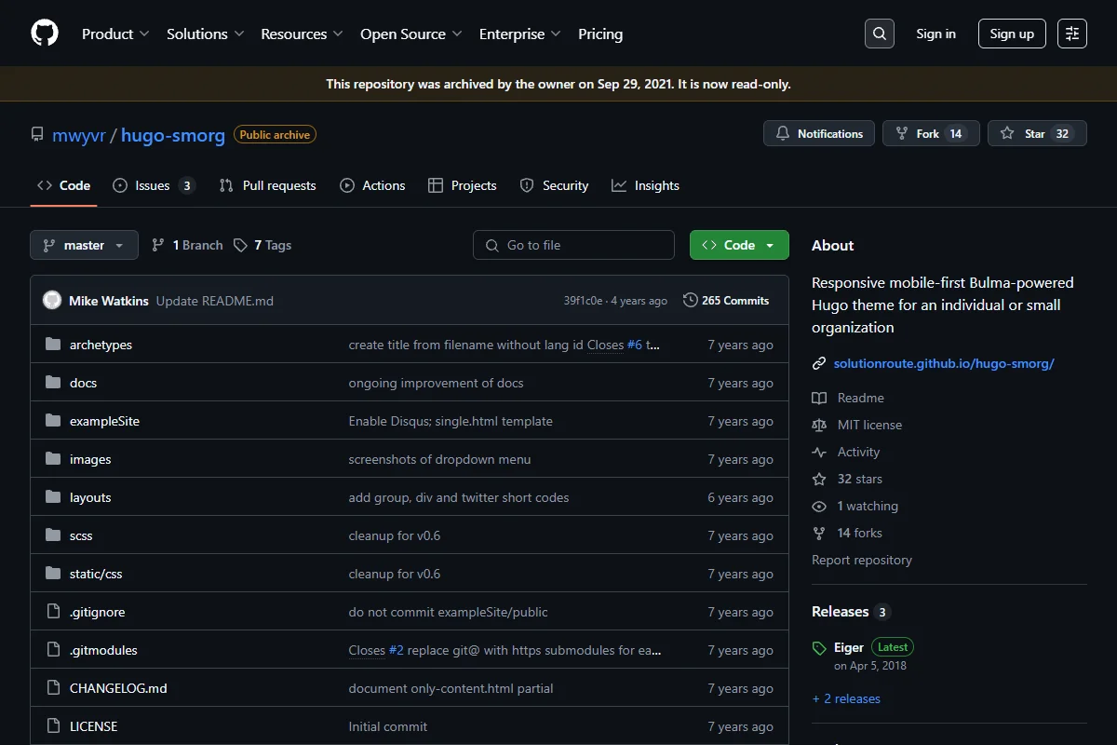The height and width of the screenshot is (745, 1117).
Task: Click the Notifications bell button
Action: click(819, 134)
